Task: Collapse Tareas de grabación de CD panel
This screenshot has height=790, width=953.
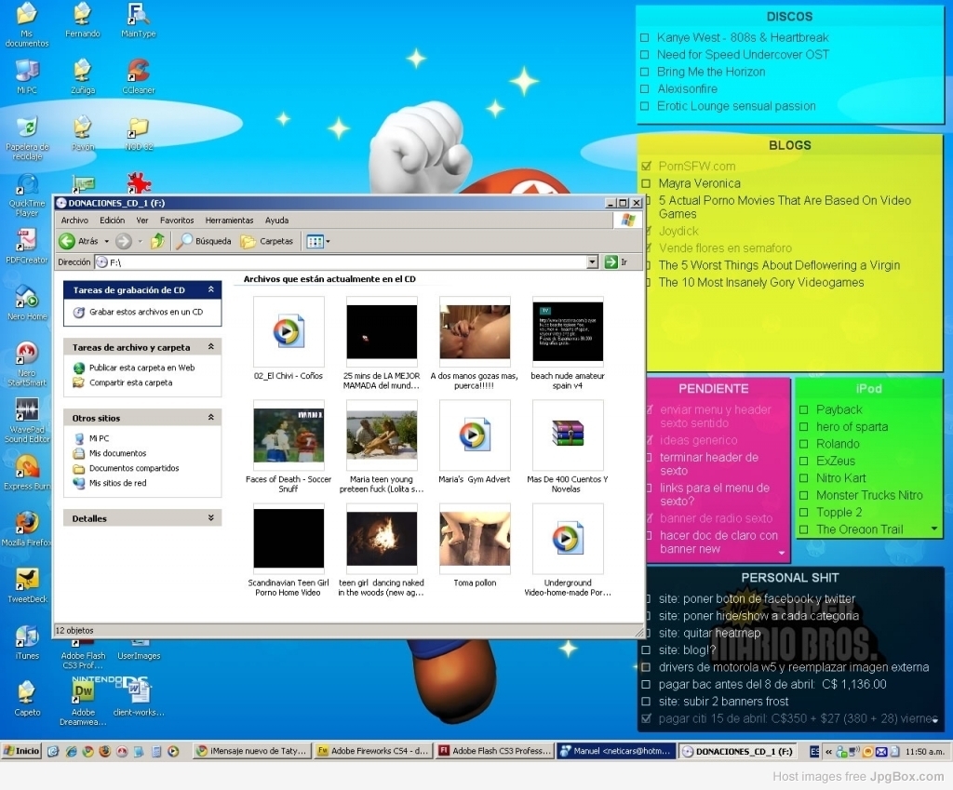Action: [x=211, y=290]
